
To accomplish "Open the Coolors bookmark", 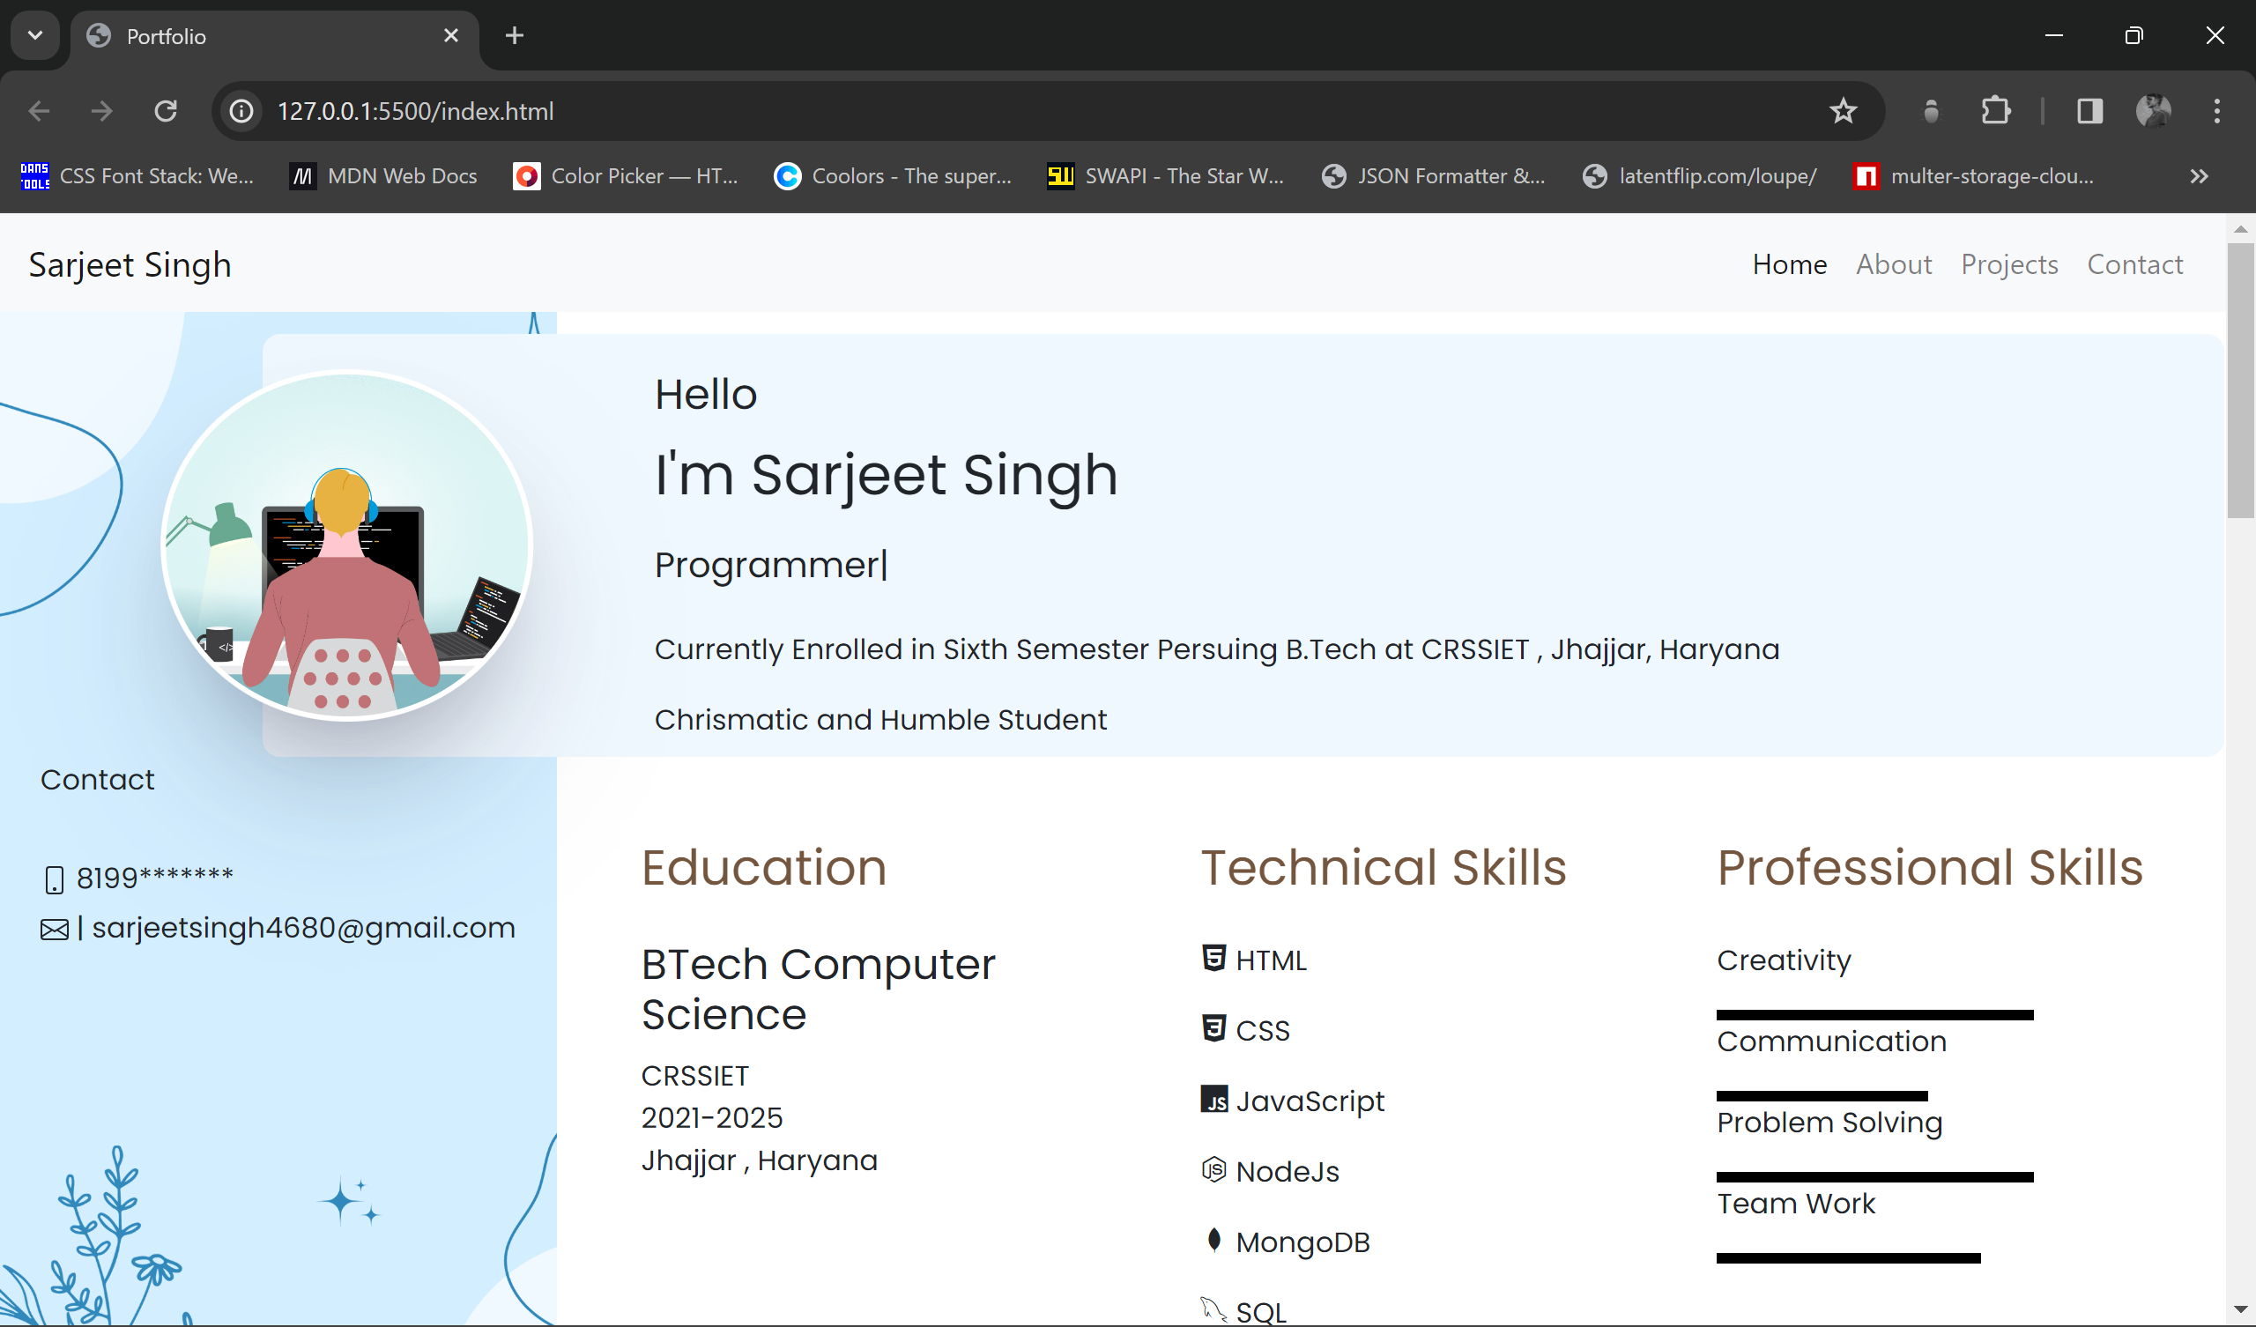I will (x=893, y=175).
